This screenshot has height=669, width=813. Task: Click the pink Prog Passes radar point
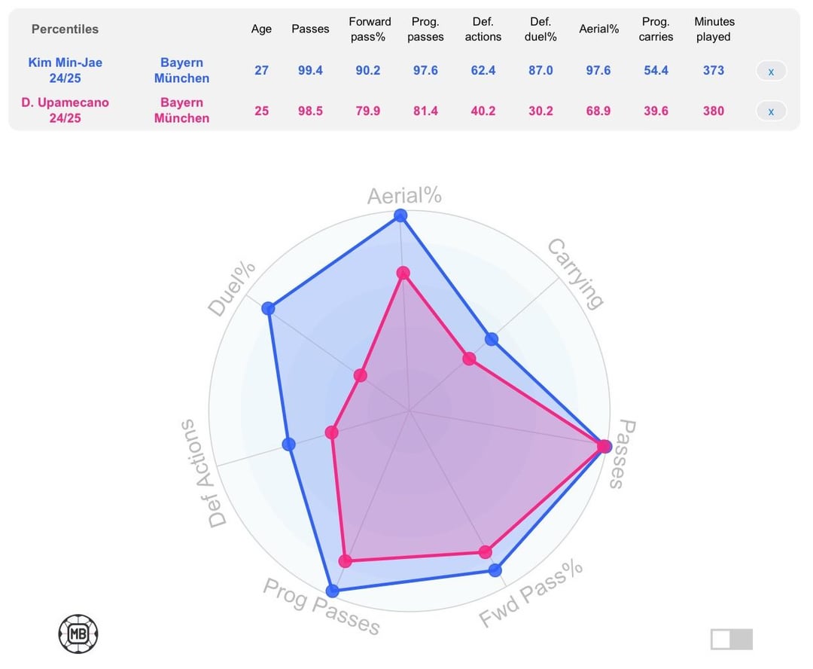tap(346, 561)
